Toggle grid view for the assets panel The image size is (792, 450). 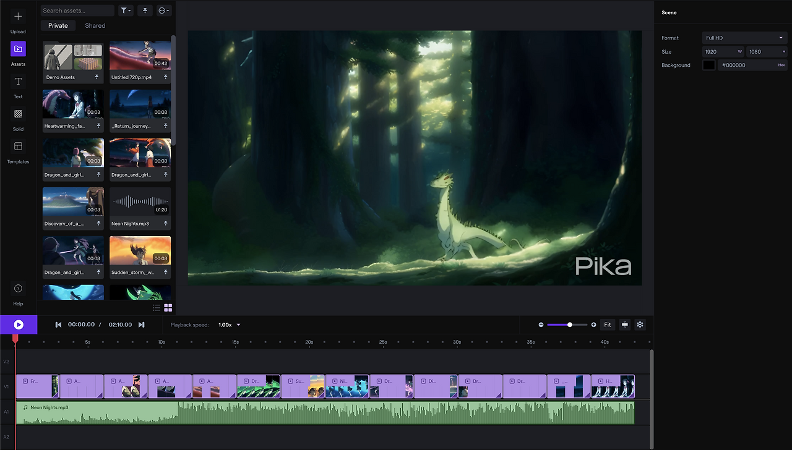point(168,307)
